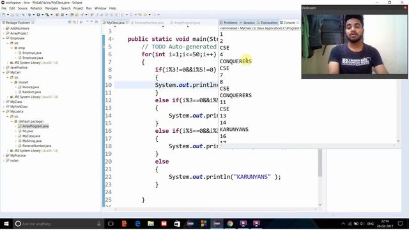Minimize the Package Explorer view
The image size is (409, 230).
click(91, 22)
